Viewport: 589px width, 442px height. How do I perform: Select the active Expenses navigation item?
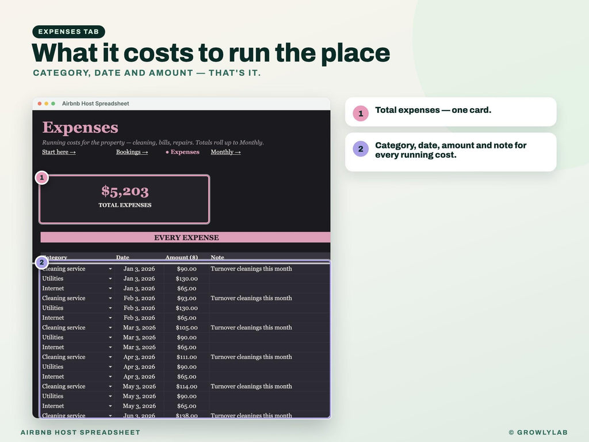(182, 152)
